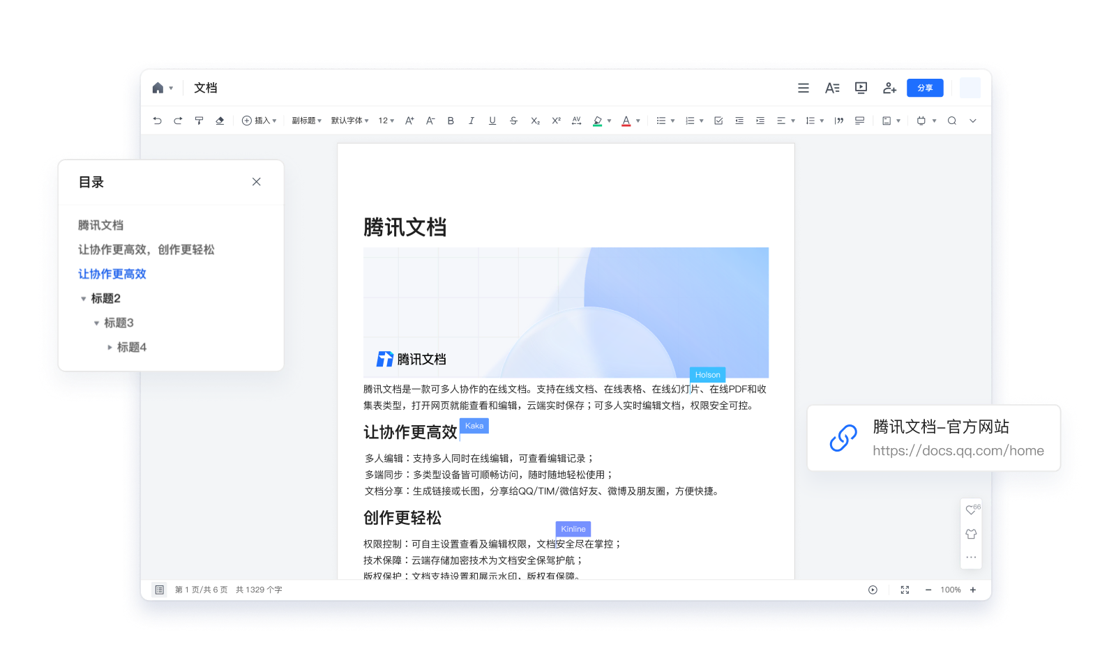Decrease font size with A- icon
This screenshot has width=1116, height=669.
click(x=430, y=121)
